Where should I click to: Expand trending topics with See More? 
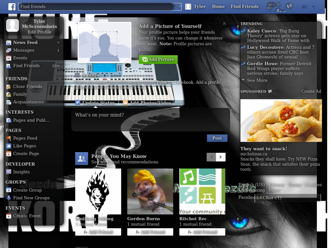coord(257,80)
